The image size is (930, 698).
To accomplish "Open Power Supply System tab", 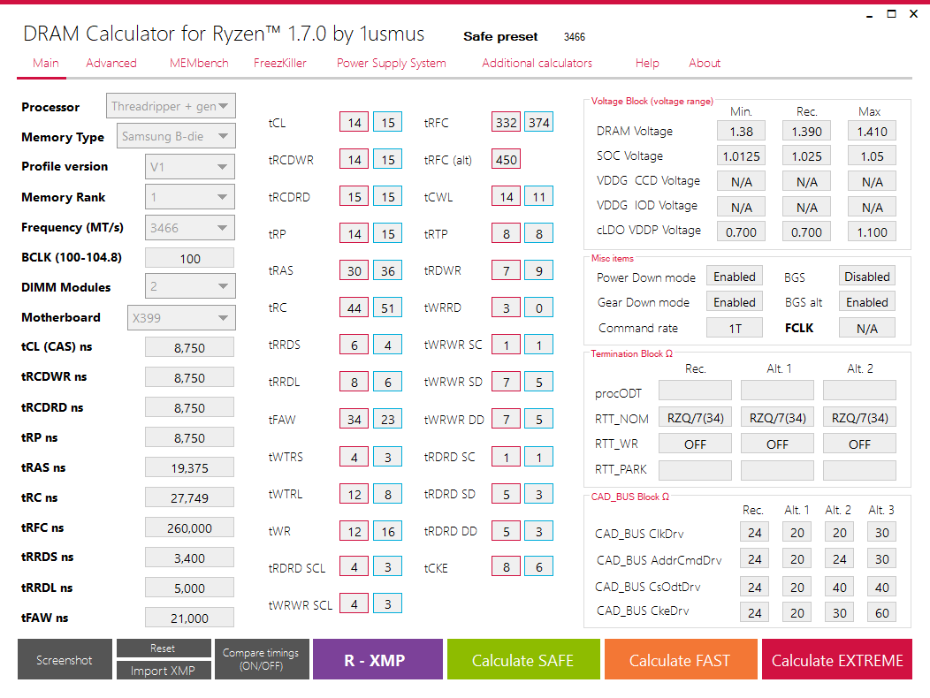I will point(392,63).
